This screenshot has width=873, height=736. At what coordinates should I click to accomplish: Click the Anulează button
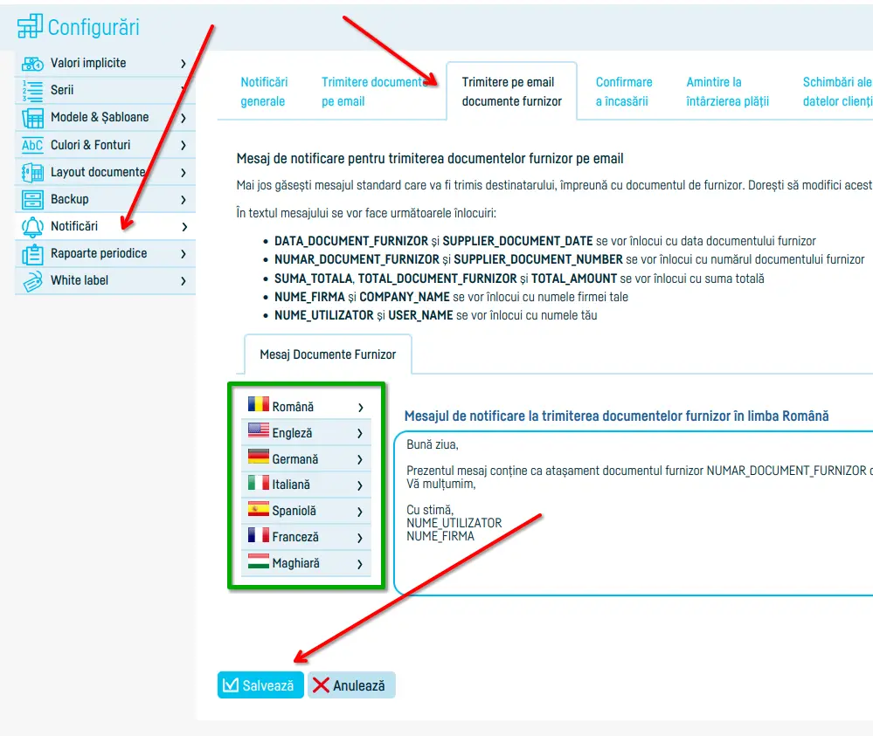tap(351, 685)
